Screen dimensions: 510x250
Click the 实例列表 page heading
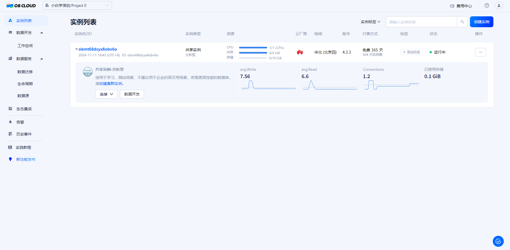pyautogui.click(x=83, y=22)
